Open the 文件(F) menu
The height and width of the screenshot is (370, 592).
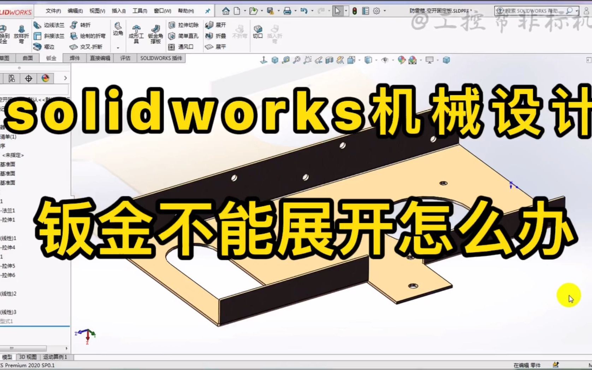click(x=53, y=11)
